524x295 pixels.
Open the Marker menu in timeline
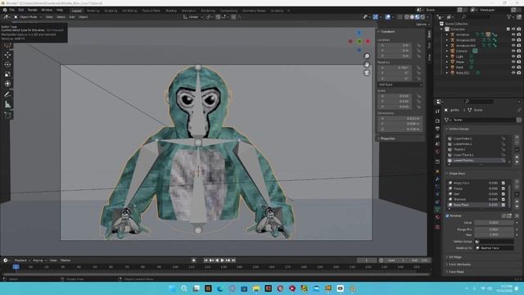click(65, 261)
